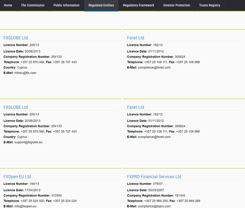The image size is (245, 208).
Task: Open FXGLOBE Ltd title above infoeu@ftx.com email
Action: click(16, 38)
